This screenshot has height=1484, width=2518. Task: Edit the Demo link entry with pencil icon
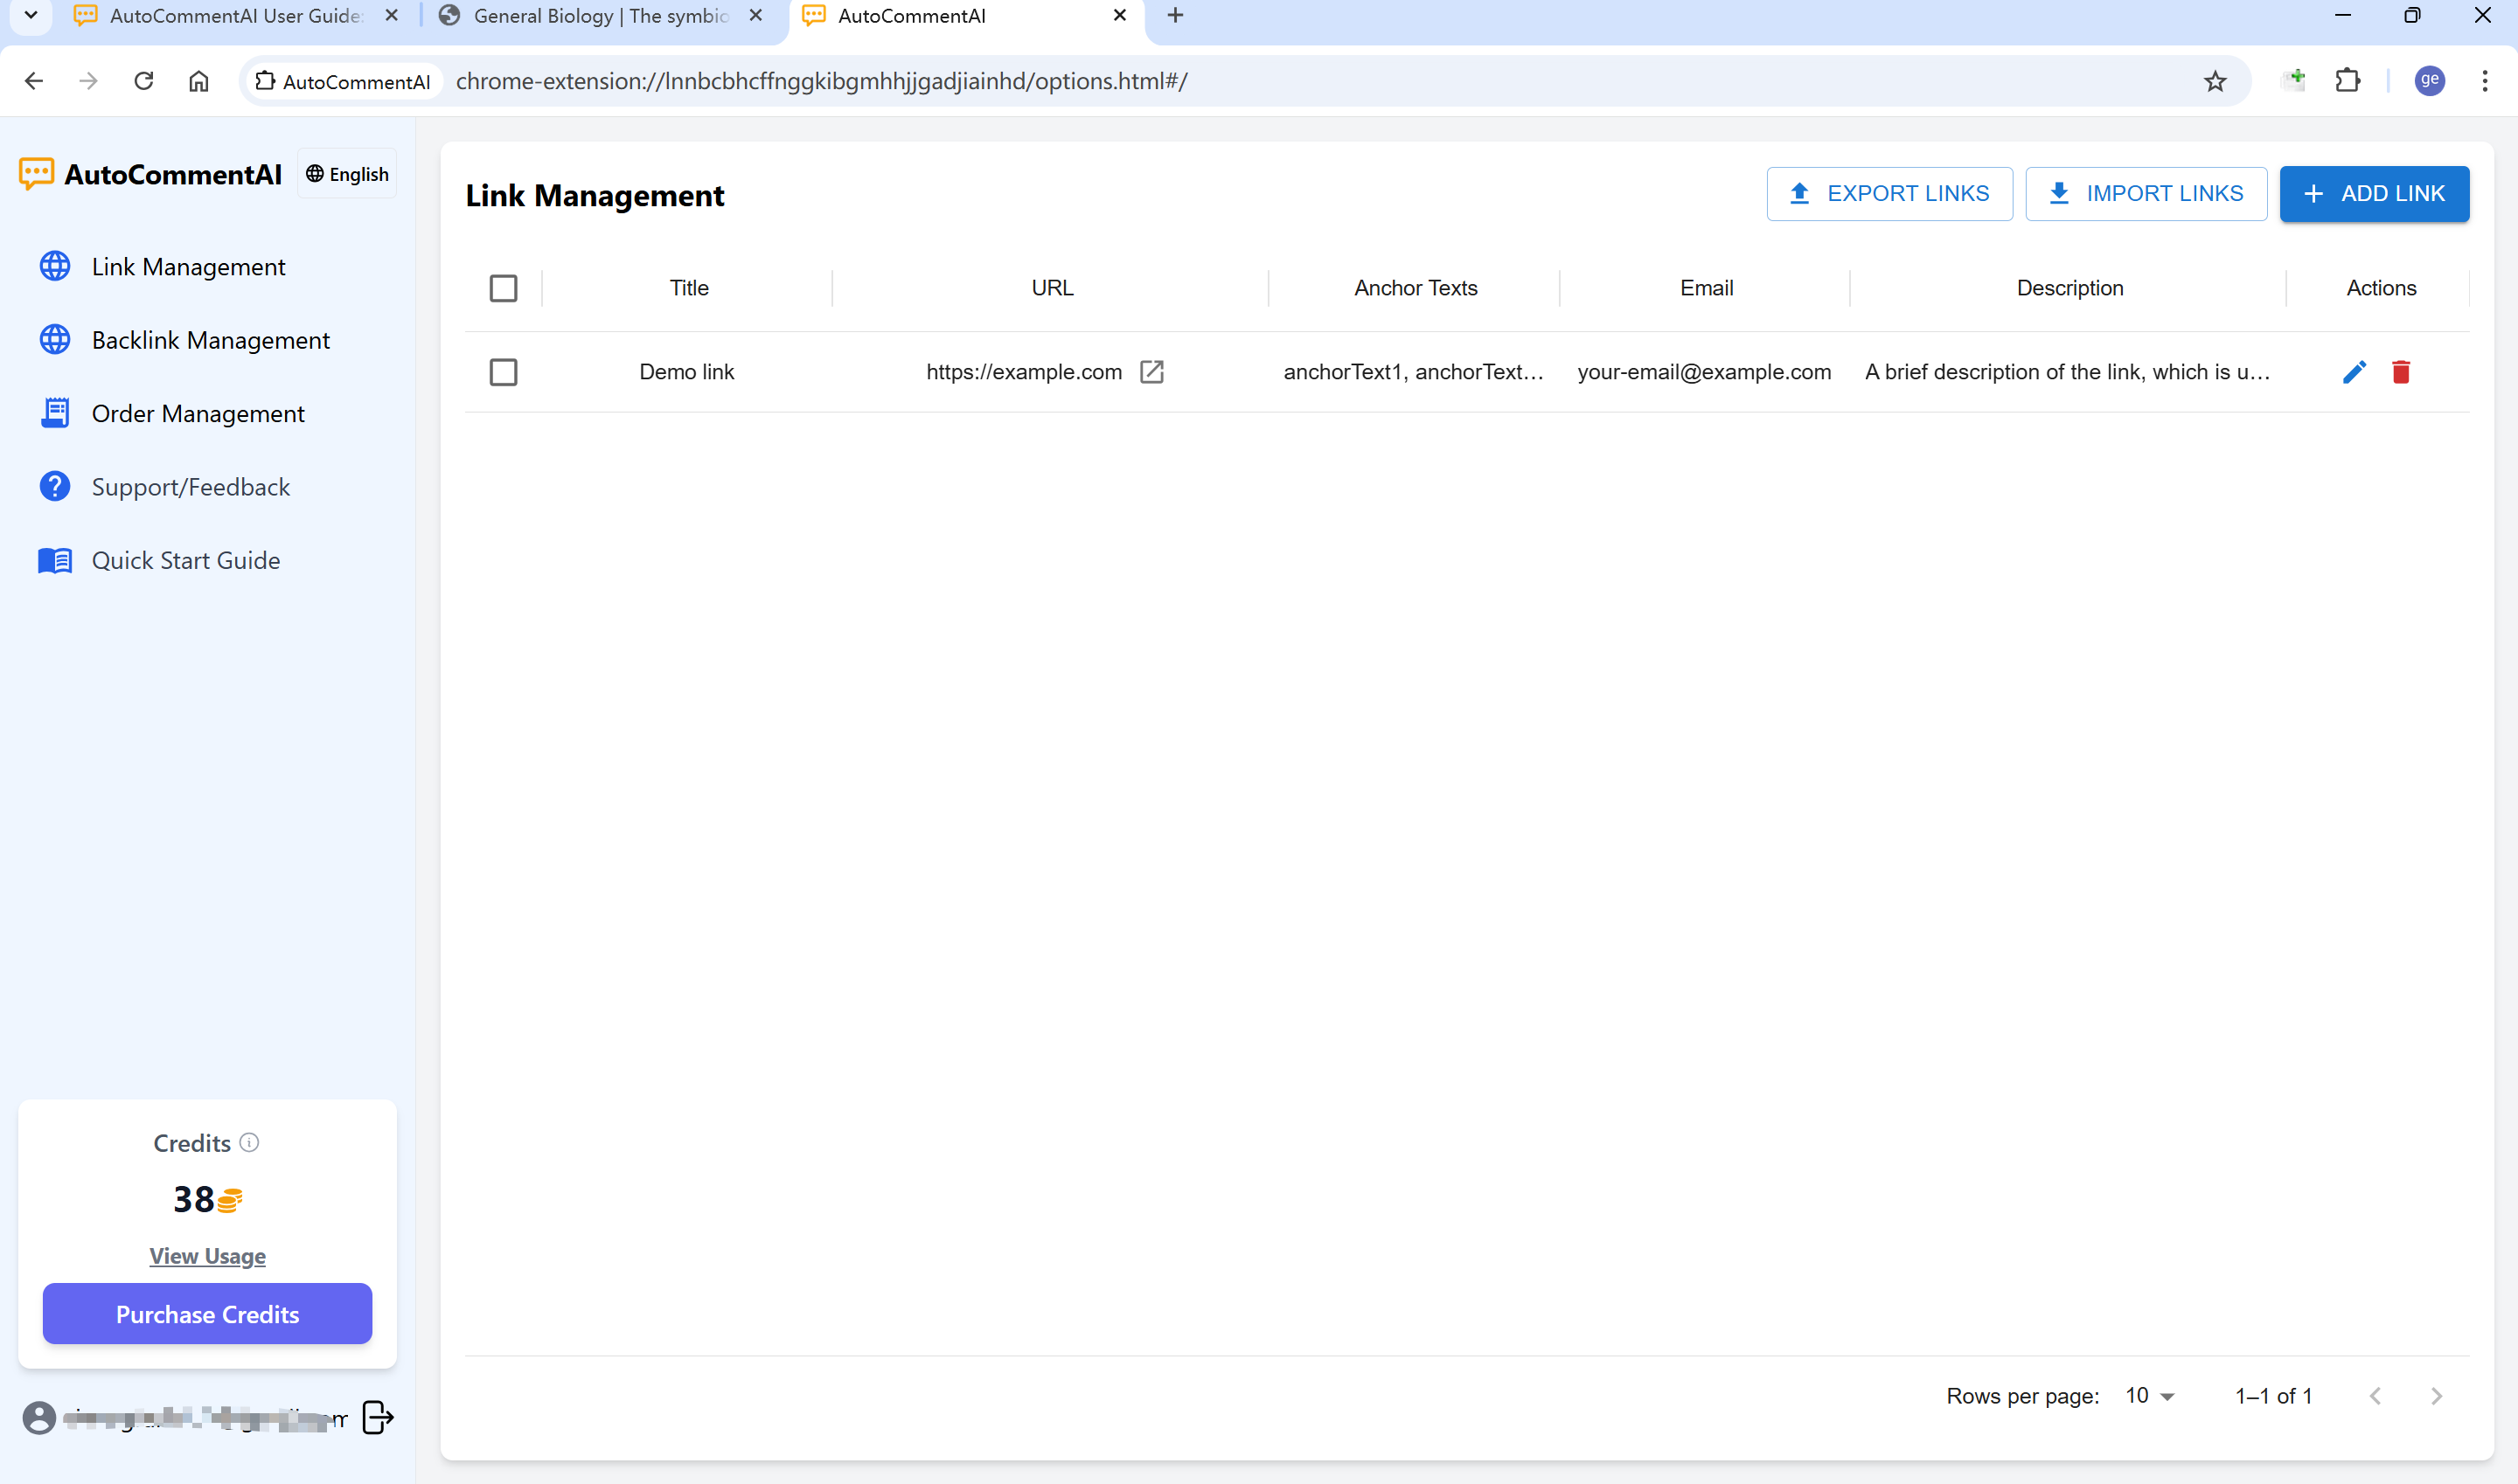click(x=2354, y=372)
